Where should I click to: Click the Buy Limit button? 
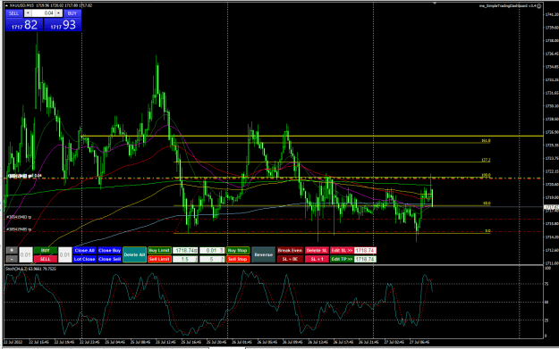(159, 251)
